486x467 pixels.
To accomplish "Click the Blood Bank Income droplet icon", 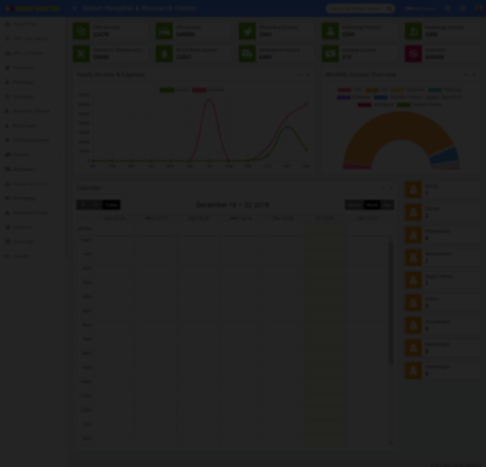I will pyautogui.click(x=164, y=54).
